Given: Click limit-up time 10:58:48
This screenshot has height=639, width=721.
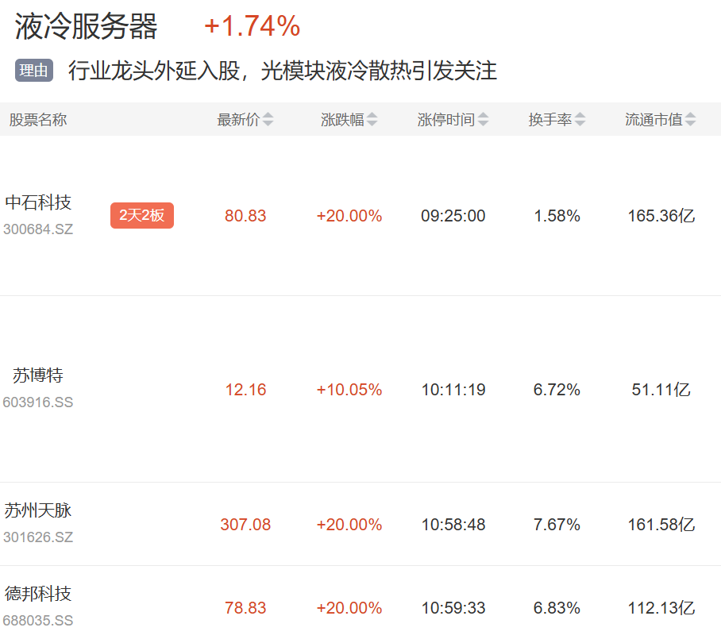Looking at the screenshot, I should [x=453, y=525].
